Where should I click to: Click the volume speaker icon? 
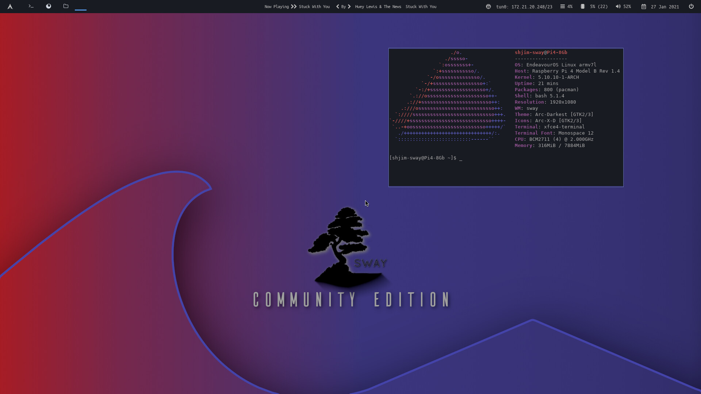click(x=618, y=7)
